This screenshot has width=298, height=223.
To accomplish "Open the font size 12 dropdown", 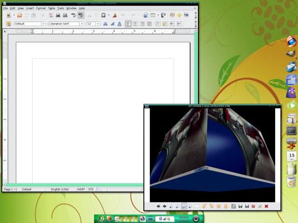I will tap(98, 24).
